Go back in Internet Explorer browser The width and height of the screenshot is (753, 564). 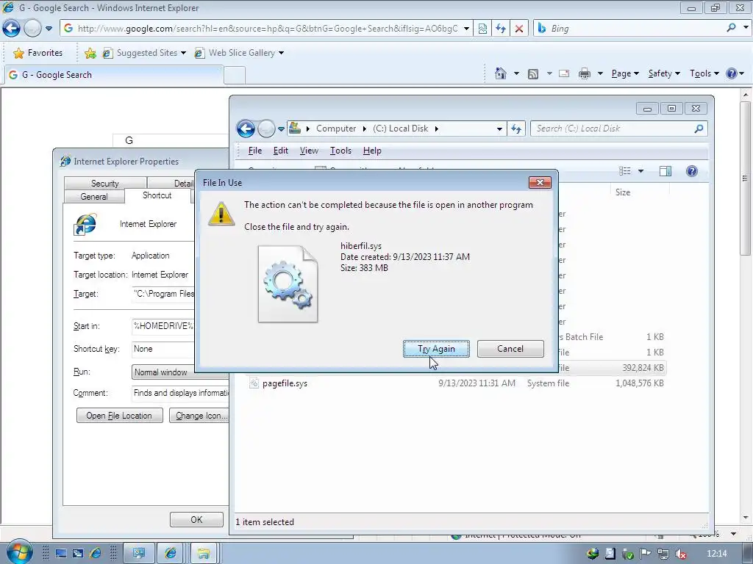pyautogui.click(x=12, y=29)
